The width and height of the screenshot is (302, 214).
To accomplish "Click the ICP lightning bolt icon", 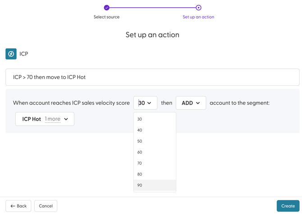I will tap(11, 54).
